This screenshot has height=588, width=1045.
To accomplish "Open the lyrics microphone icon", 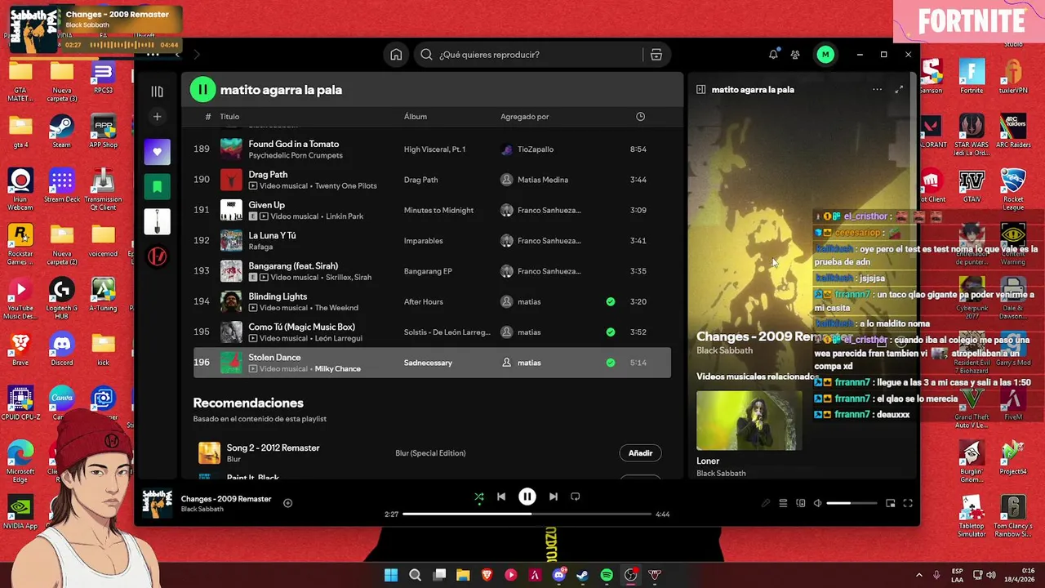I will coord(765,503).
